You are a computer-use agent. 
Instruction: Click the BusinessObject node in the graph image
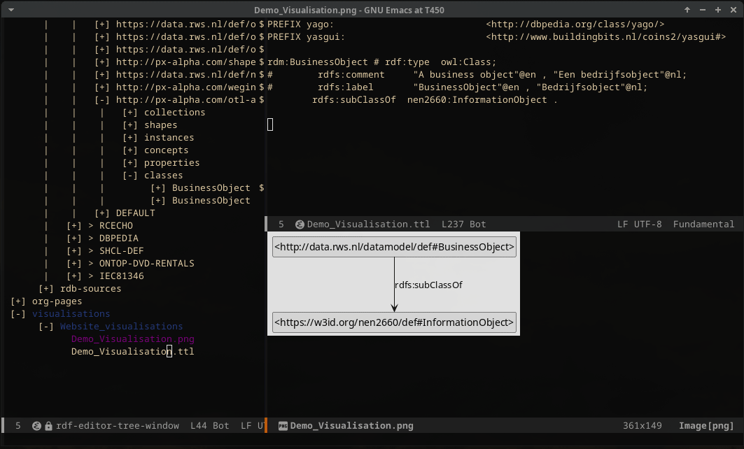click(394, 247)
